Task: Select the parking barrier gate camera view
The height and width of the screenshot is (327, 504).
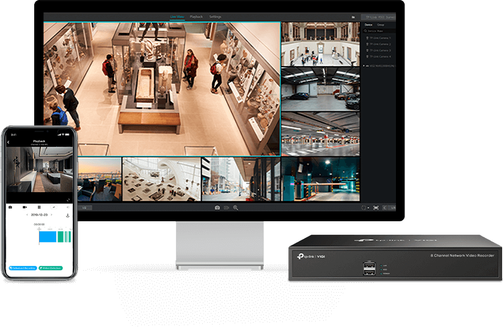Action: coord(321,179)
